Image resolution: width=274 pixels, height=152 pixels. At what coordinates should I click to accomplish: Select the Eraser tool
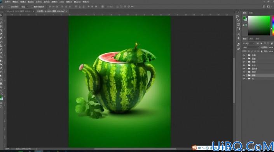coord(1,53)
